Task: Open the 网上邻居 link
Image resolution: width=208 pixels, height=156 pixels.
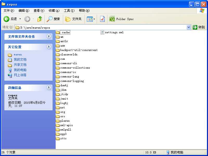Action: 20,75
